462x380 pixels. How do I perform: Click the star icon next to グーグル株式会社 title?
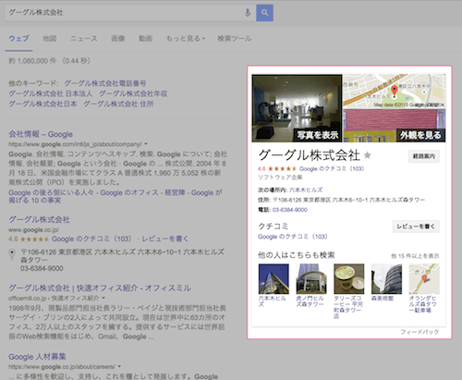(x=367, y=155)
